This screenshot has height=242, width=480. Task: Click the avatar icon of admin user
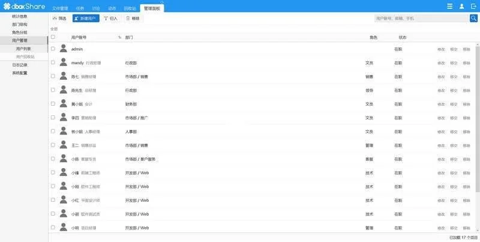pyautogui.click(x=63, y=48)
